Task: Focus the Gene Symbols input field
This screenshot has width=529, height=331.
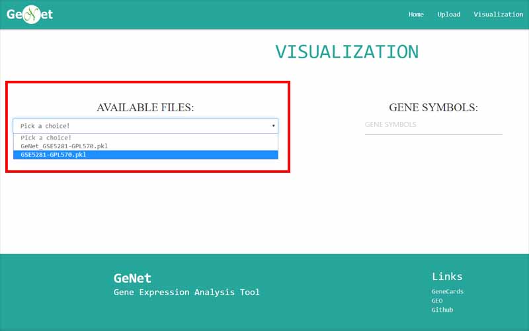Action: click(433, 125)
